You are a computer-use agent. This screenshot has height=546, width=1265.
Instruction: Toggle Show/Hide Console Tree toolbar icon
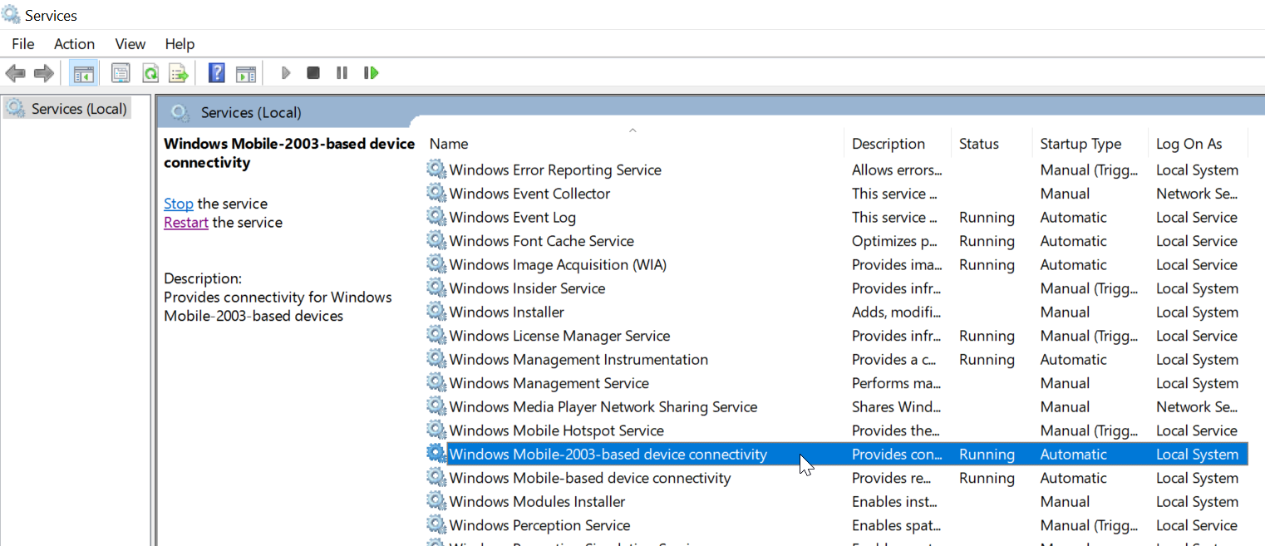tap(83, 73)
